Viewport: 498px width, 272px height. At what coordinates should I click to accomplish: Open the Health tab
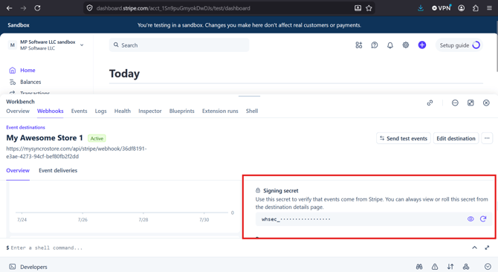(123, 111)
